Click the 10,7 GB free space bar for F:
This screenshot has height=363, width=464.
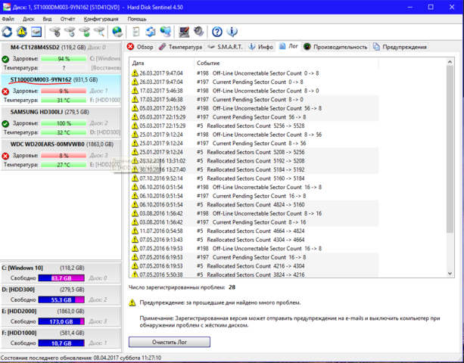coord(61,343)
